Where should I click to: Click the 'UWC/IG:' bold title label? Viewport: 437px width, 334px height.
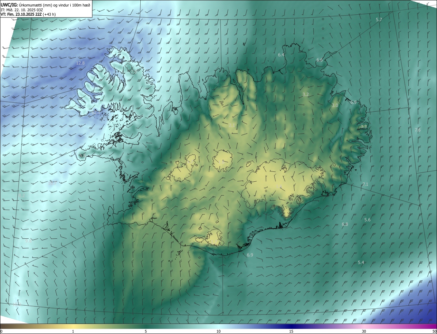(9, 5)
